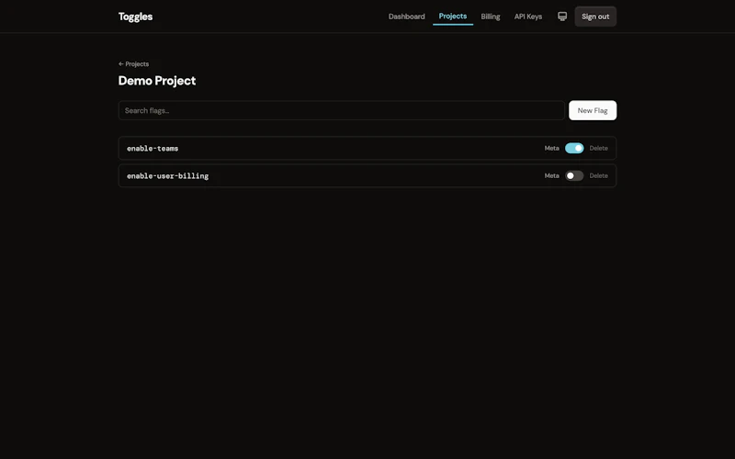The image size is (735, 459).
Task: Select the enable-teams flag name
Action: pyautogui.click(x=153, y=149)
